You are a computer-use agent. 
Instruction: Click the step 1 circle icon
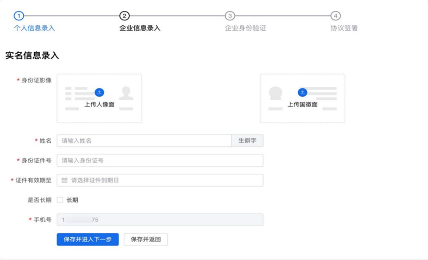point(19,16)
